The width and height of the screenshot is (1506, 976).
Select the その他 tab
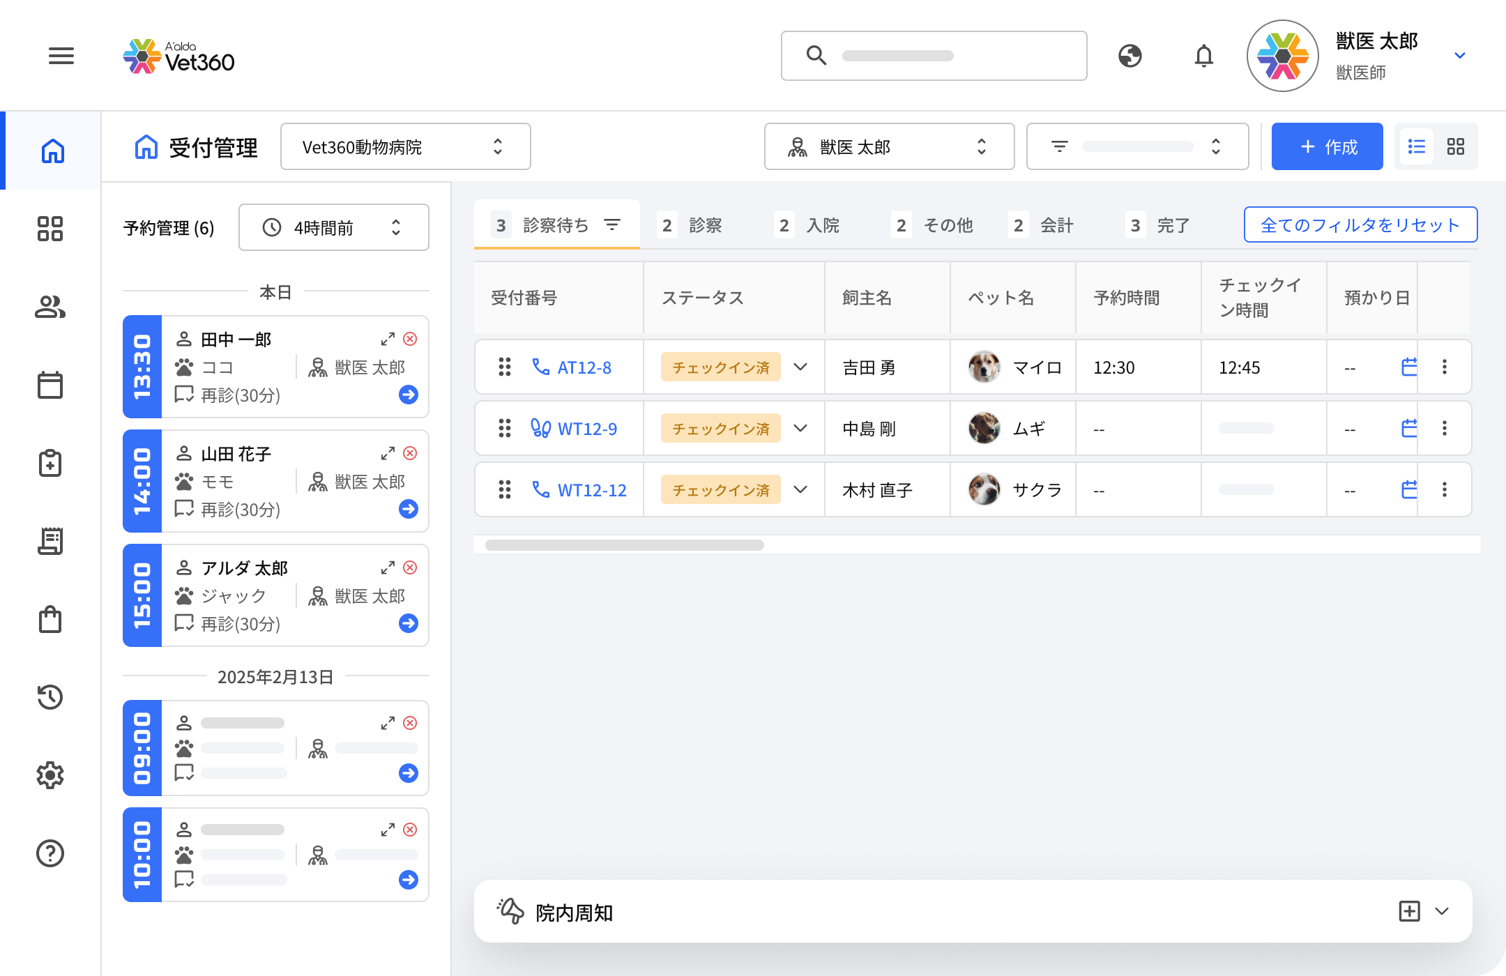pyautogui.click(x=933, y=225)
